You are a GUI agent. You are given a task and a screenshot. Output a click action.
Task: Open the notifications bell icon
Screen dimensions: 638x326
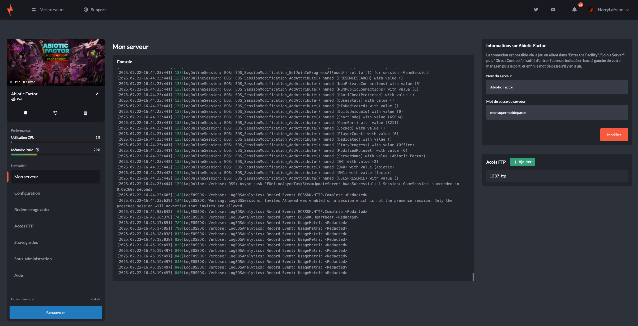(x=575, y=10)
